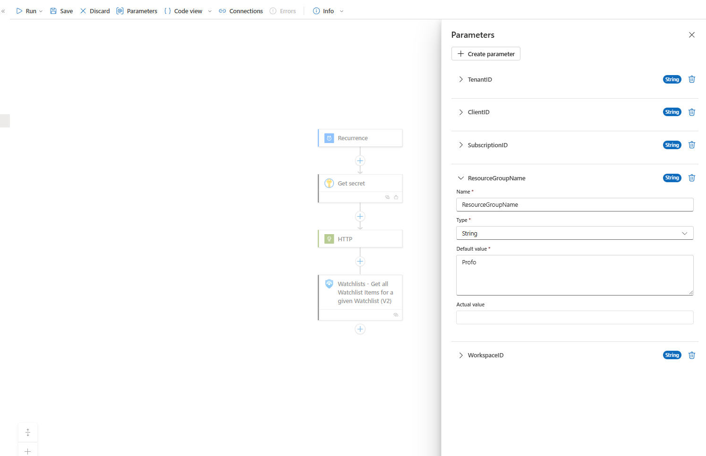The height and width of the screenshot is (456, 706).
Task: Expand the ClientID parameter details
Action: (461, 112)
